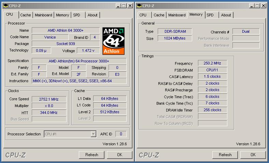Minimize the right CPU-Z window
The height and width of the screenshot is (163, 269).
pos(251,6)
